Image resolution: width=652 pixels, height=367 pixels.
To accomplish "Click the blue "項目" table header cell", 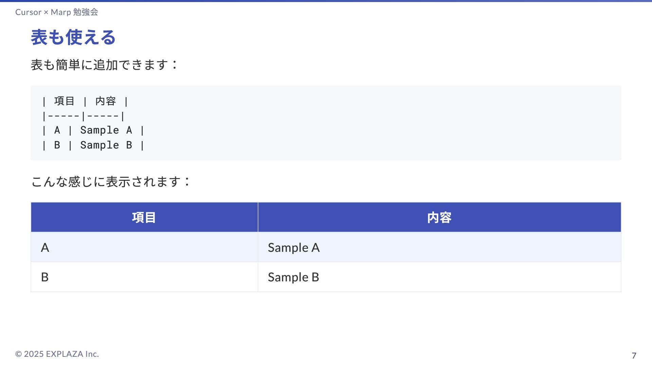I will [144, 217].
